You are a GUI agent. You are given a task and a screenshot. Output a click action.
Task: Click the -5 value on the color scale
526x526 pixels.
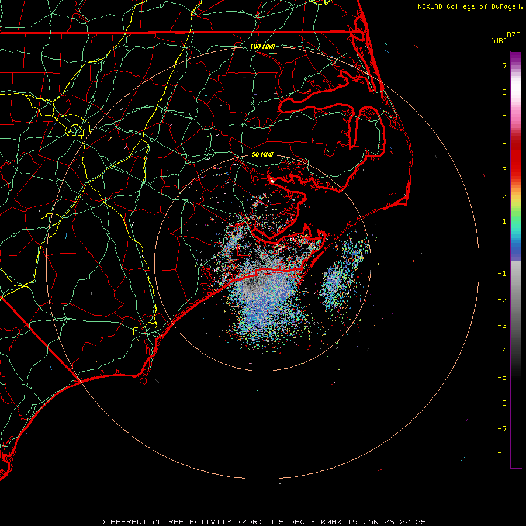point(502,378)
